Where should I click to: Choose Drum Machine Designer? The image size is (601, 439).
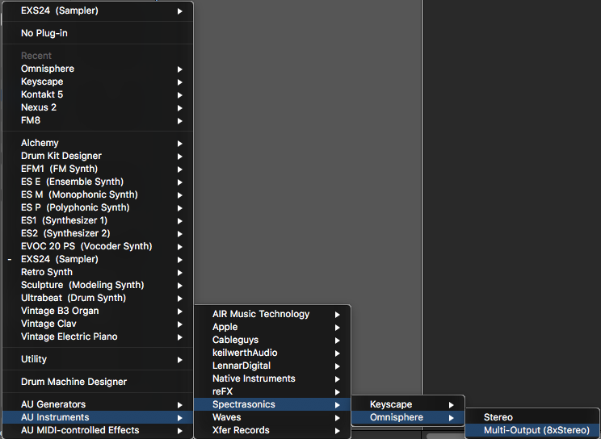point(98,382)
